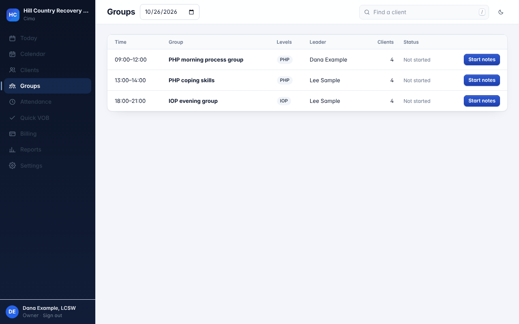This screenshot has width=519, height=324.
Task: Toggle dark mode with the moon icon
Action: coord(501,12)
